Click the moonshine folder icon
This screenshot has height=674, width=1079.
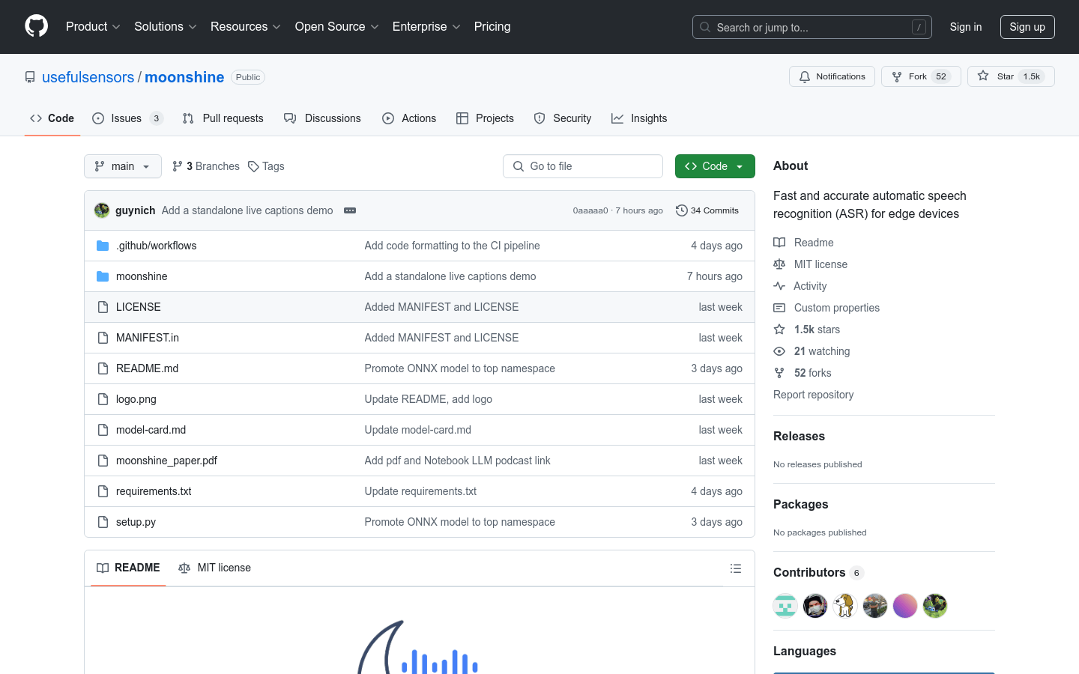[x=103, y=276]
